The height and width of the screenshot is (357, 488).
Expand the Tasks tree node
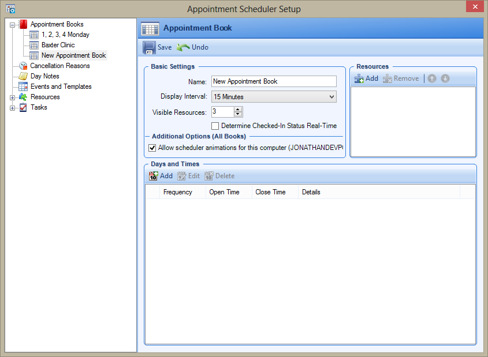(x=12, y=108)
